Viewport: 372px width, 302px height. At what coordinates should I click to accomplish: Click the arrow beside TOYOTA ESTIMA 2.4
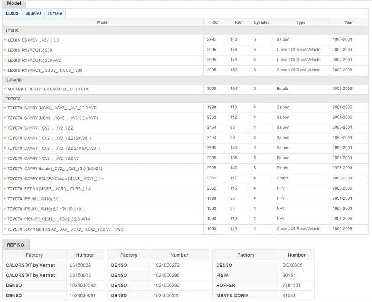5,189
